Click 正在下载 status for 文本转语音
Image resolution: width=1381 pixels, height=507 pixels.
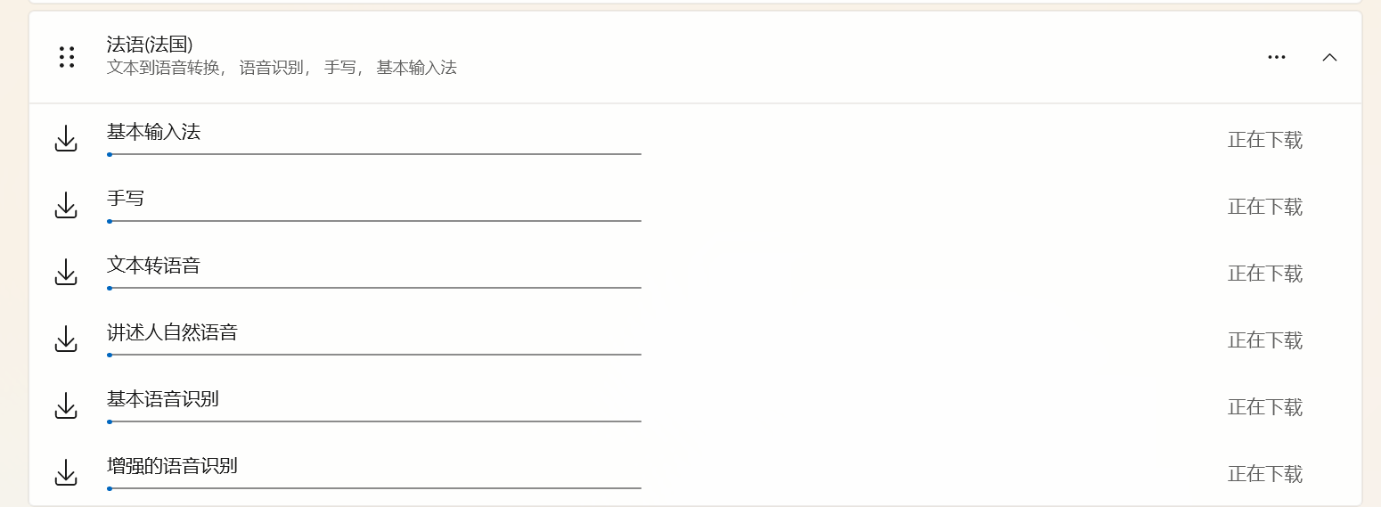[x=1265, y=274]
